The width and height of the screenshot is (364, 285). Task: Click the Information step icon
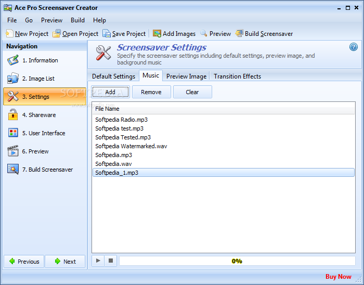13,60
